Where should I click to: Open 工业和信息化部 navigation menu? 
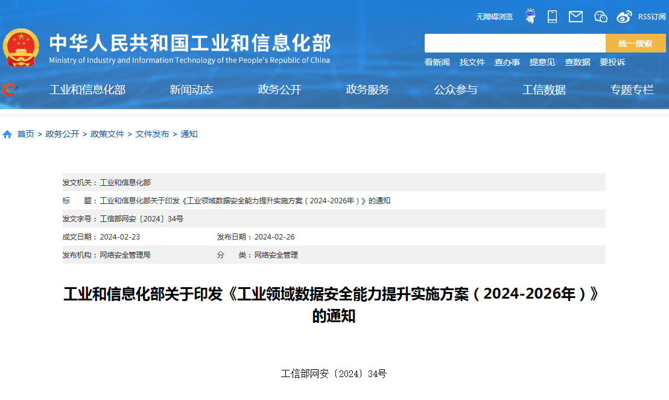click(x=87, y=90)
